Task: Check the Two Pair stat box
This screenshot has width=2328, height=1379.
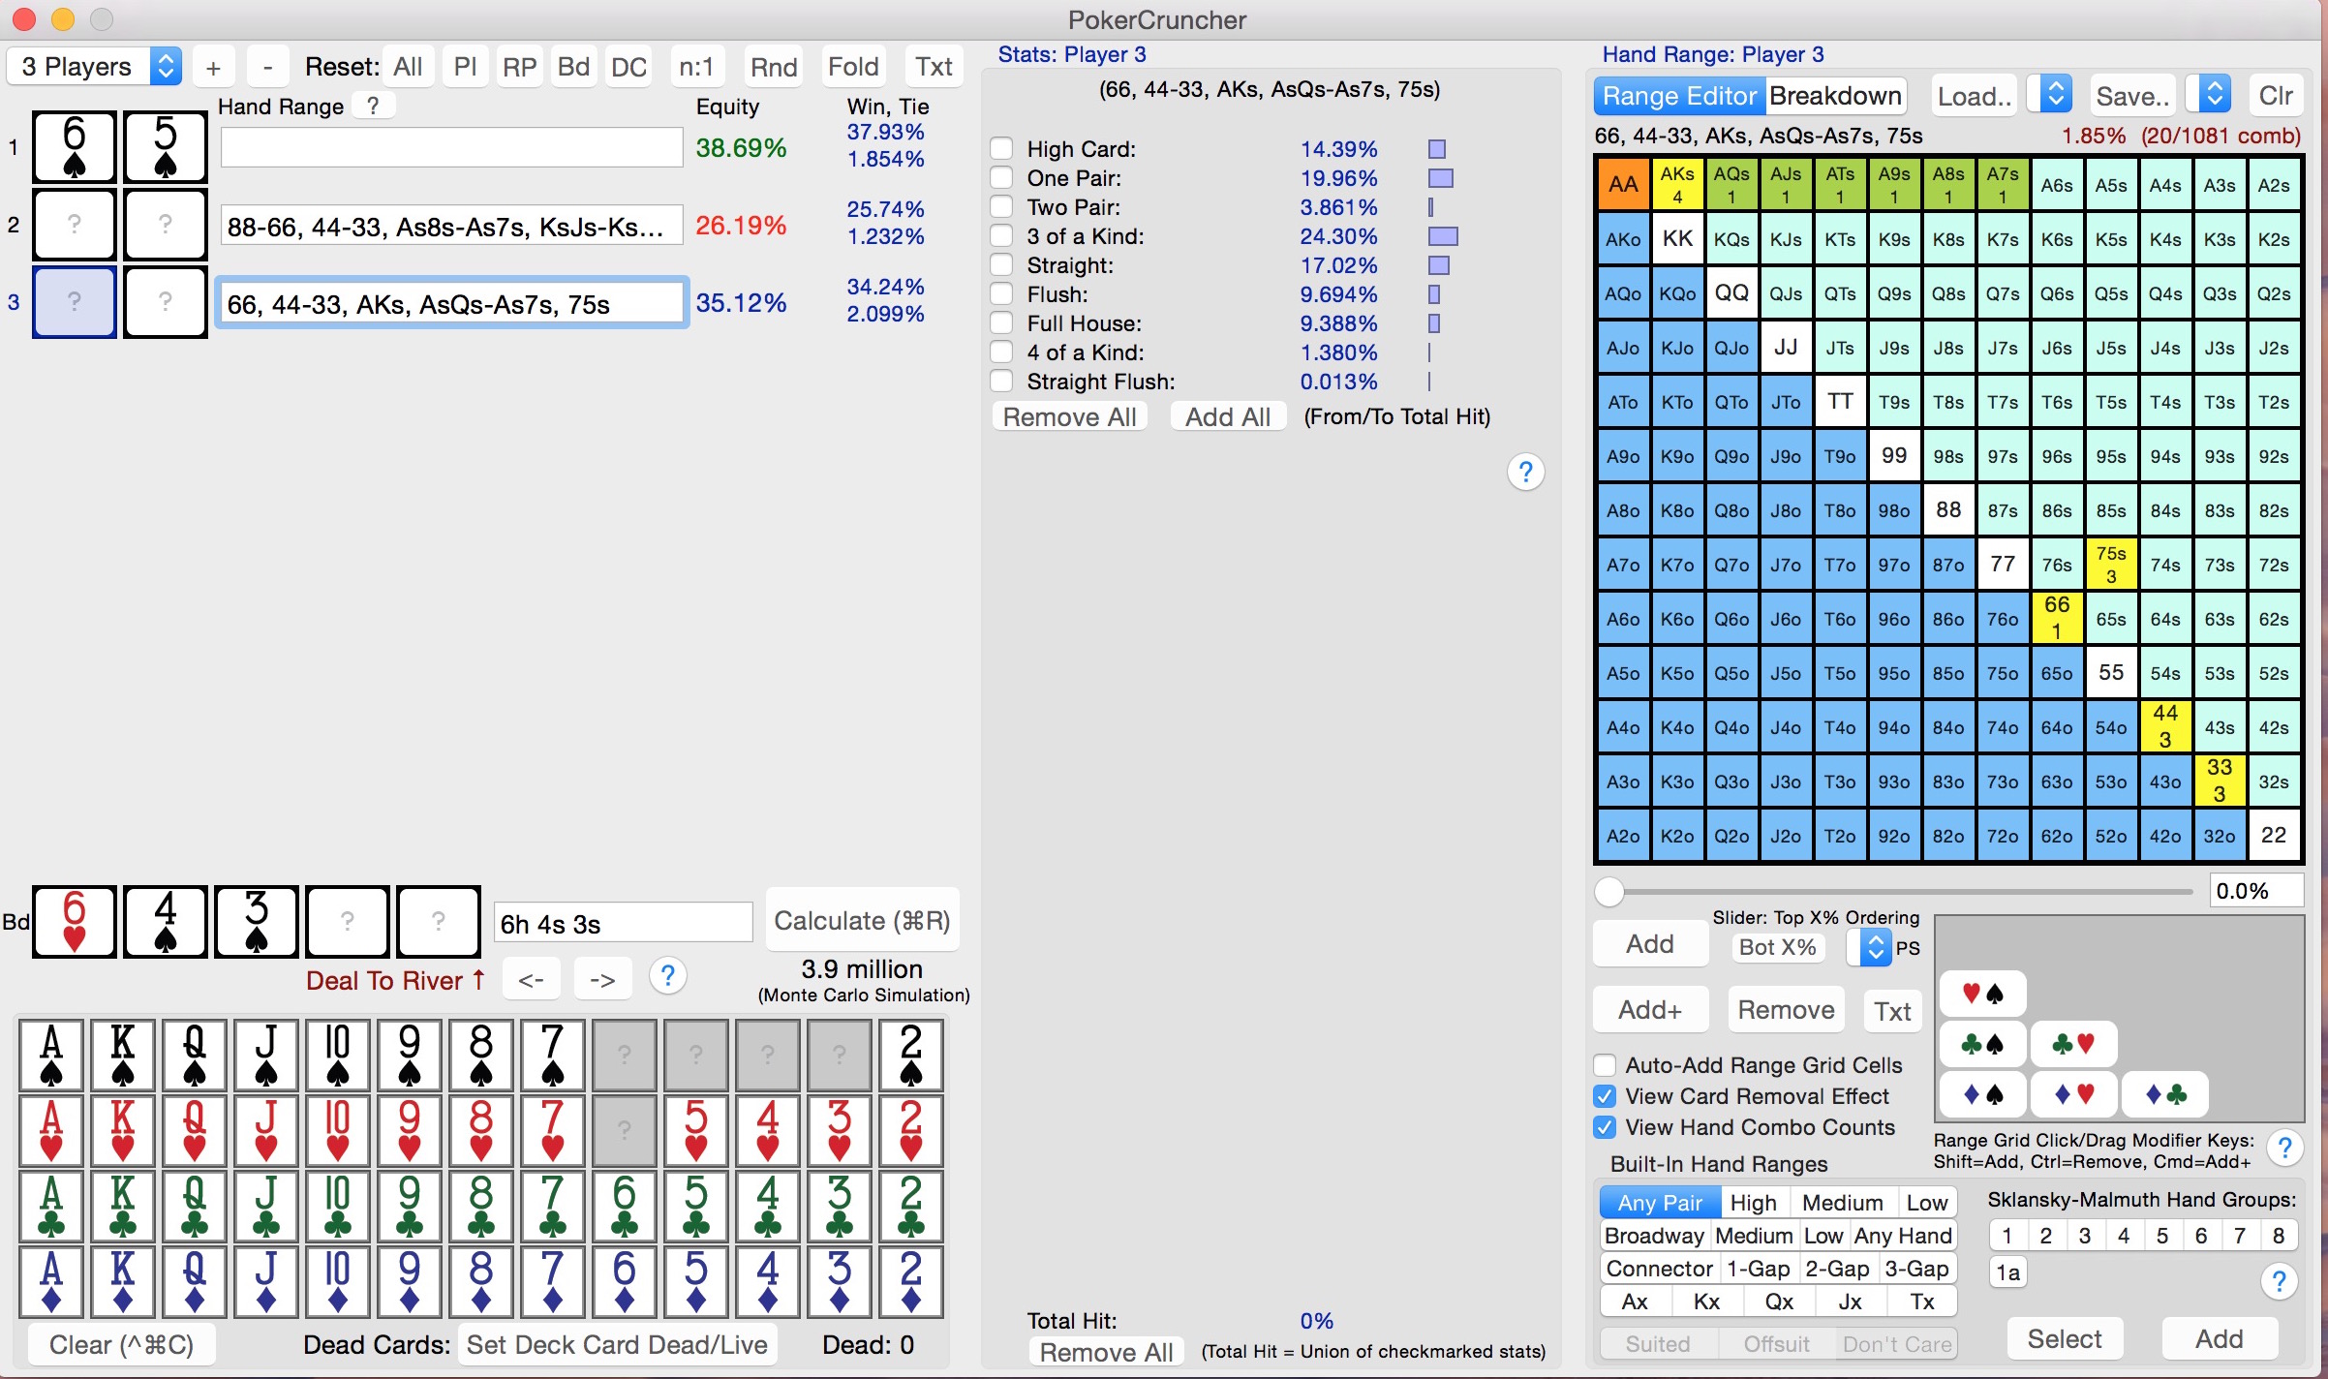Action: (1001, 206)
